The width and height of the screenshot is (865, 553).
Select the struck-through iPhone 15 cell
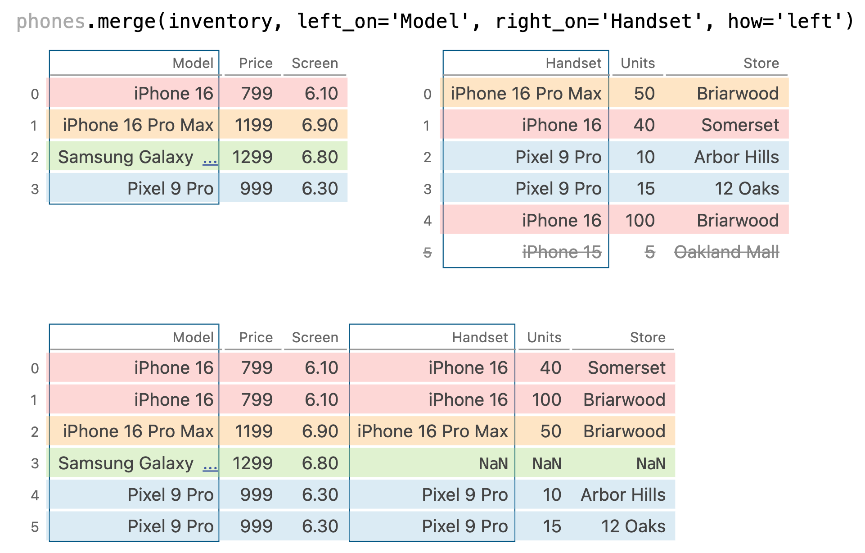562,252
